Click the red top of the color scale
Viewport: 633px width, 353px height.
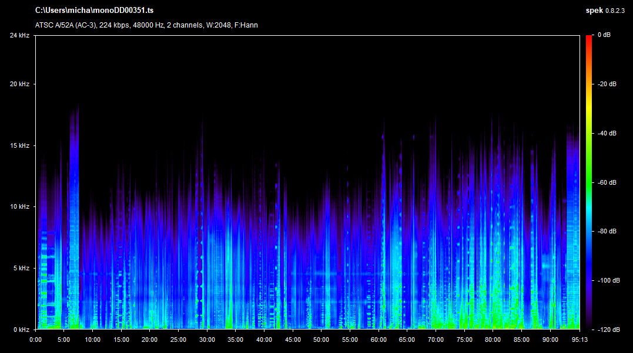589,39
